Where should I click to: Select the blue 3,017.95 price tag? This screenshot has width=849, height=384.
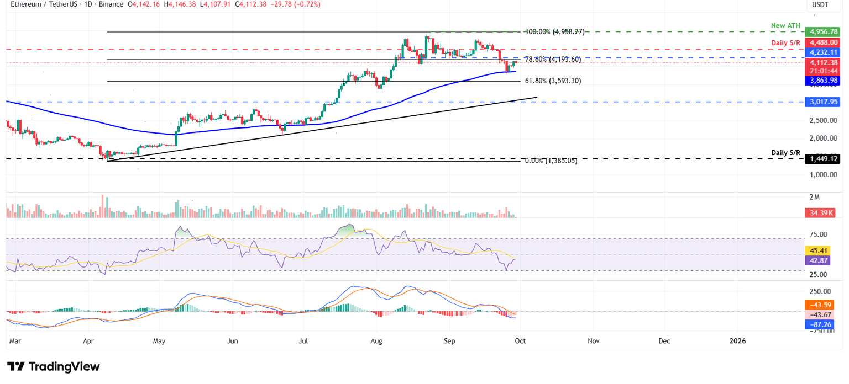[822, 102]
